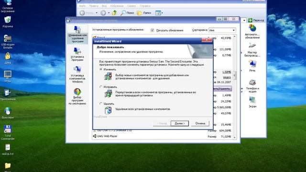Open the Избранное menu in Explorer
Viewport: 306px width, 172px height.
tap(117, 6)
